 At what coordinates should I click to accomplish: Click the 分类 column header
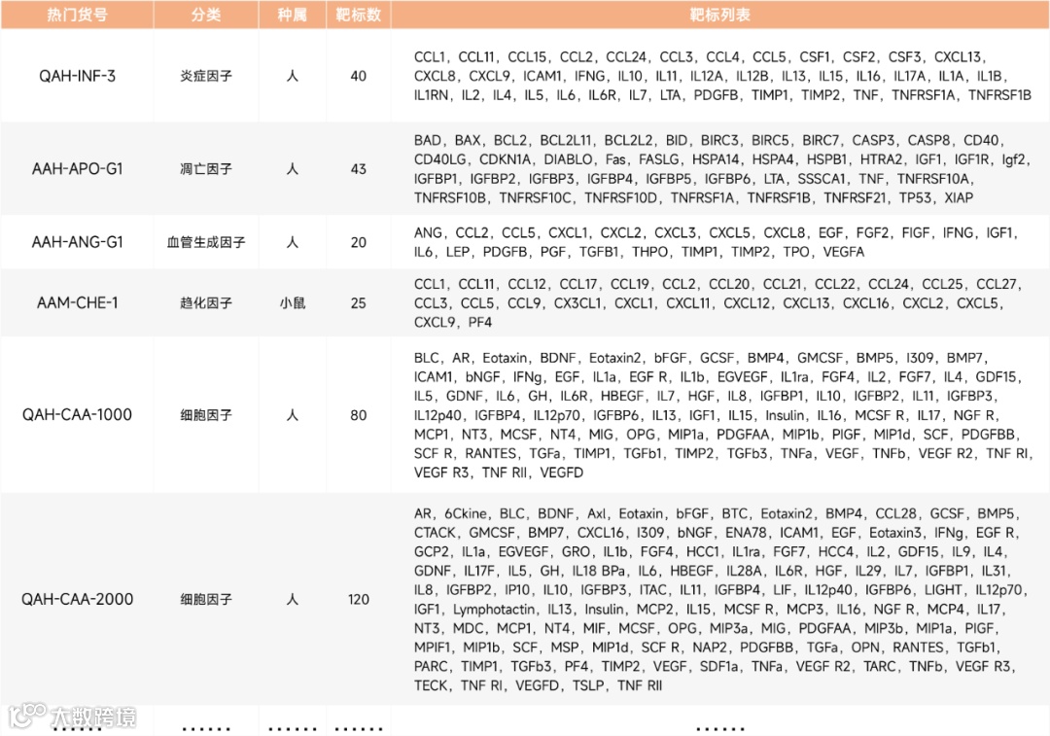point(205,15)
